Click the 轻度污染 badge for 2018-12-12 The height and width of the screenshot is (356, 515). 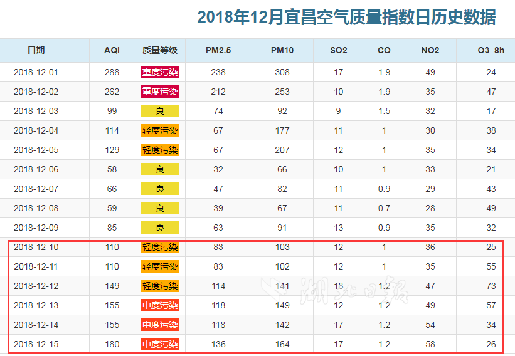[x=160, y=286]
